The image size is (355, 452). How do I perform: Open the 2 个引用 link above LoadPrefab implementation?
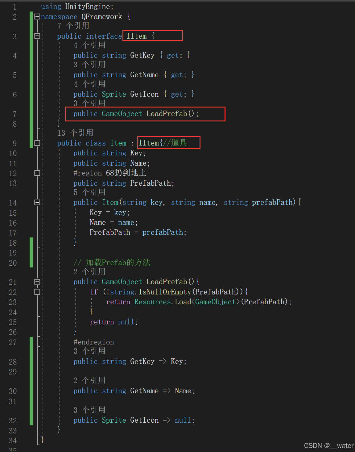(x=89, y=272)
